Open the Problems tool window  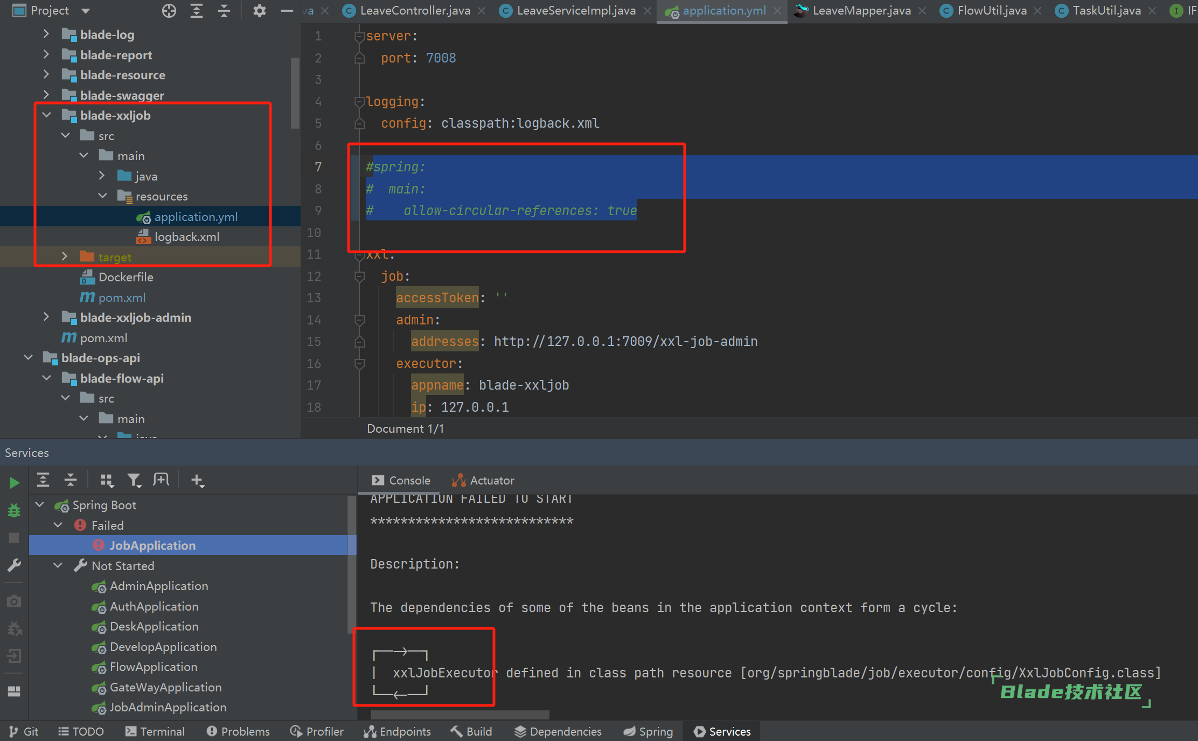click(x=238, y=731)
